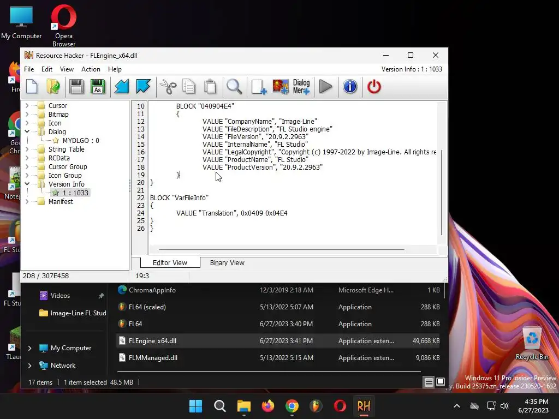Screen dimensions: 559x419
Task: Expand Network in File Explorer sidebar
Action: click(29, 365)
